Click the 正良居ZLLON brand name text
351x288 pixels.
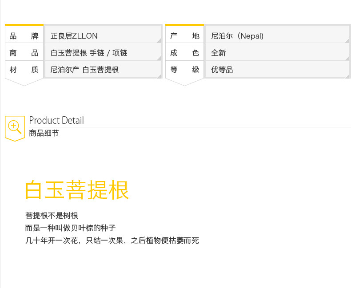click(x=74, y=36)
